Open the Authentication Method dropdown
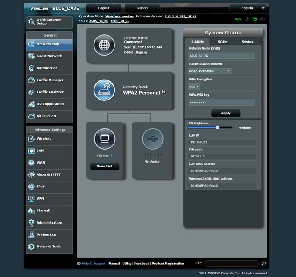Screen dimensions: 296x277 (209, 71)
